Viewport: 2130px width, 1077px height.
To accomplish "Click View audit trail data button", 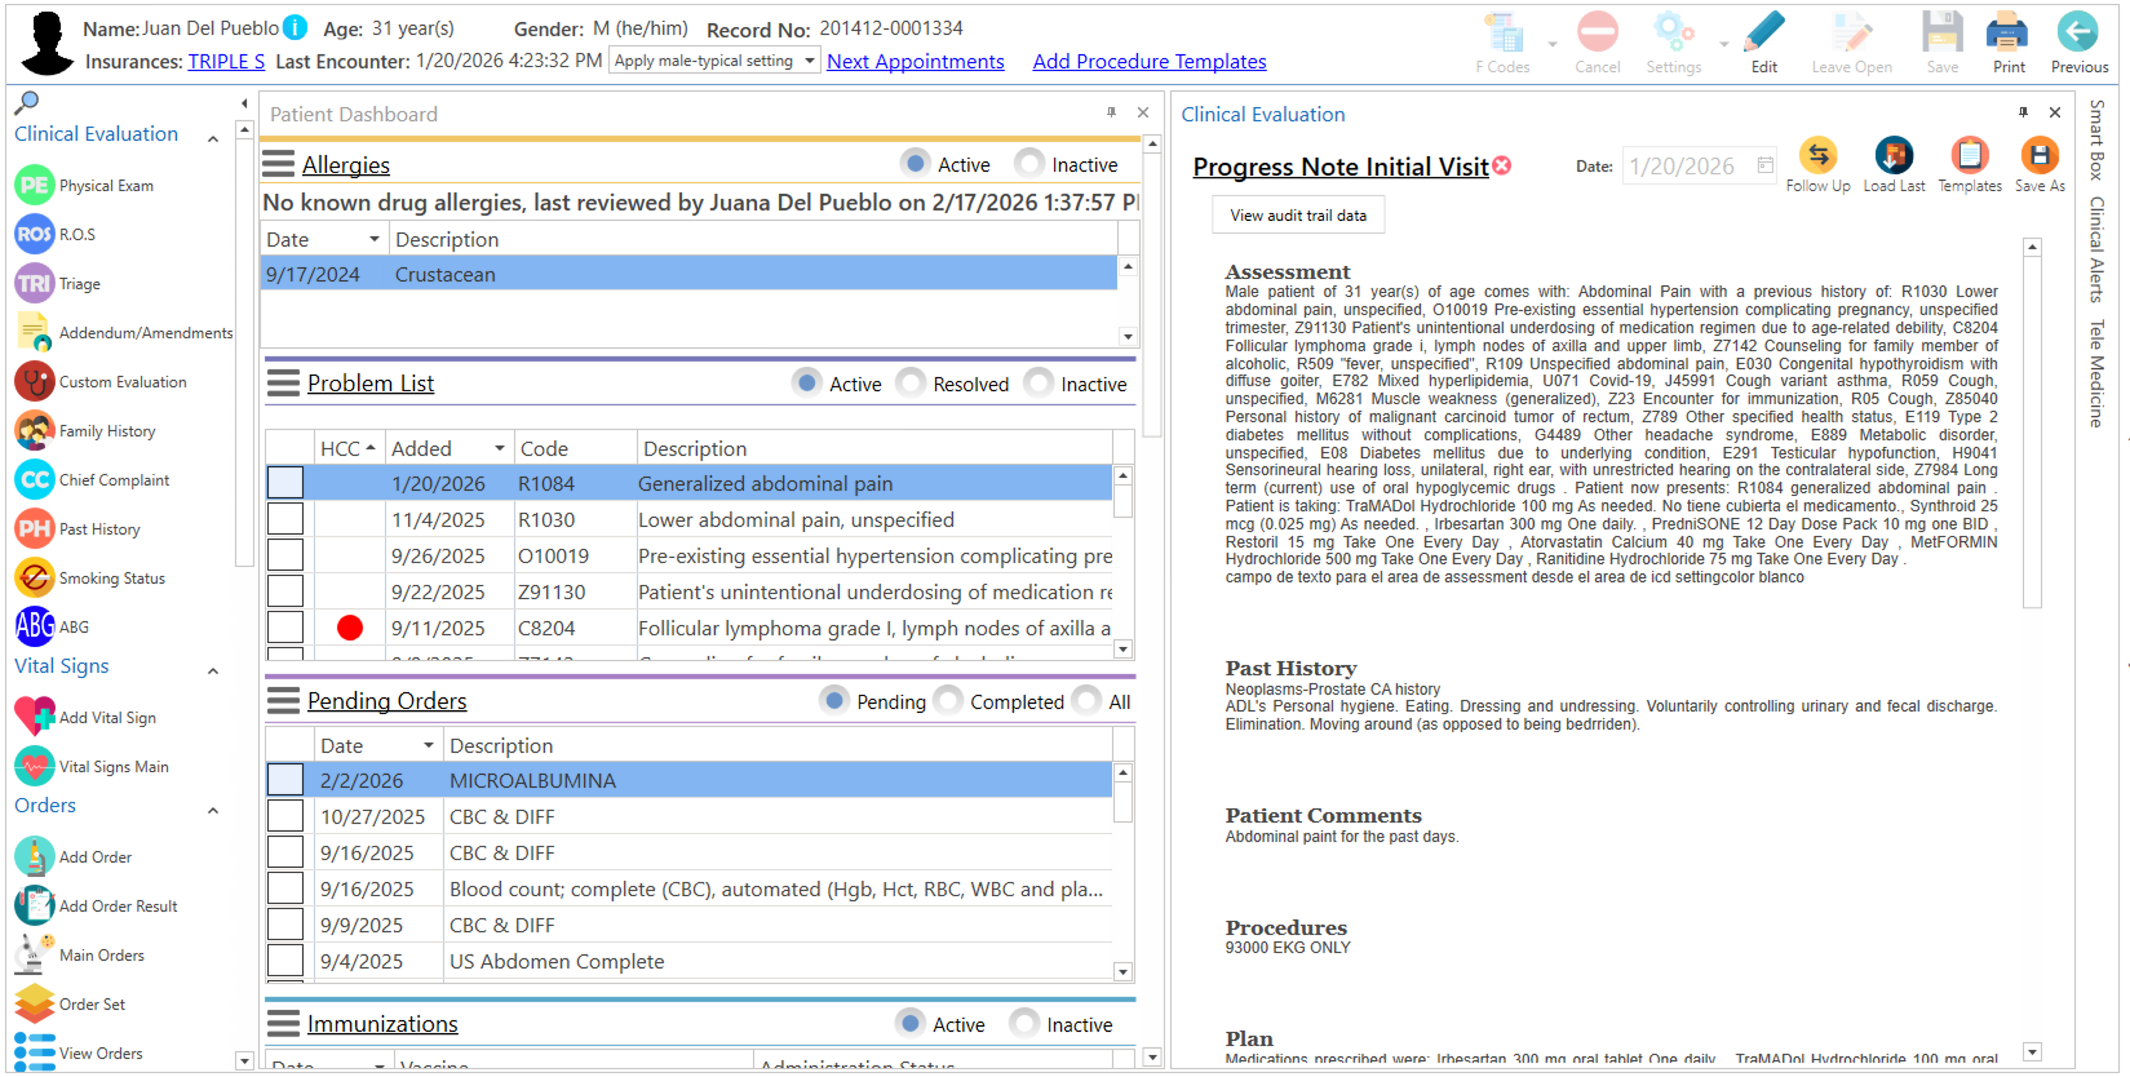I will tap(1298, 216).
